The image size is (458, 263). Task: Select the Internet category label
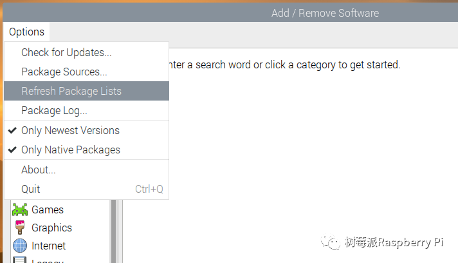pyautogui.click(x=49, y=246)
